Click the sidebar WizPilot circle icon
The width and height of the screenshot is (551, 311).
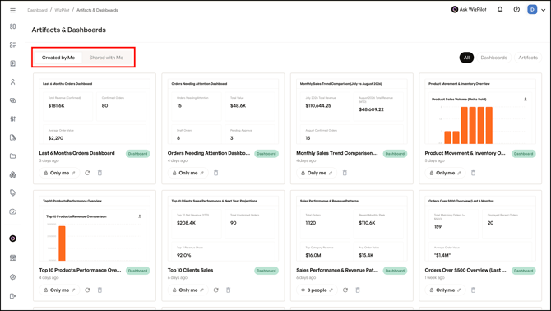(x=12, y=239)
